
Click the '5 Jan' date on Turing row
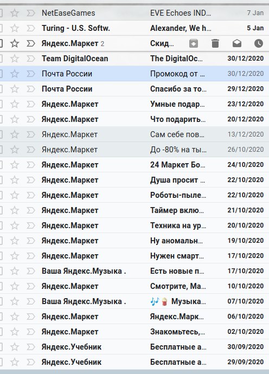(x=255, y=28)
